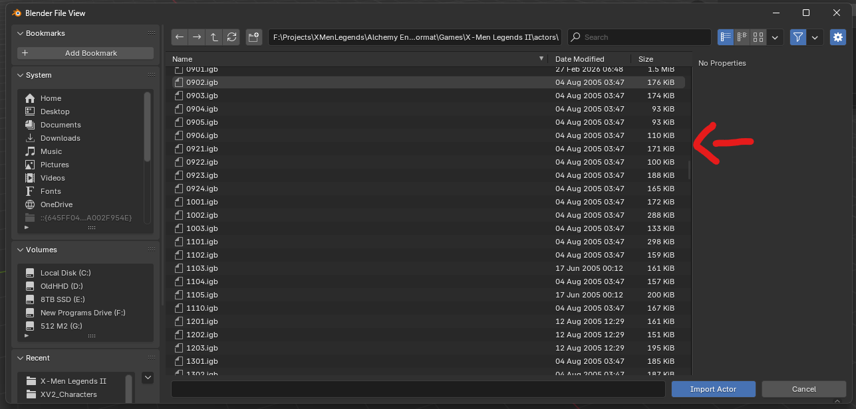Go back to previous folder

click(x=180, y=37)
